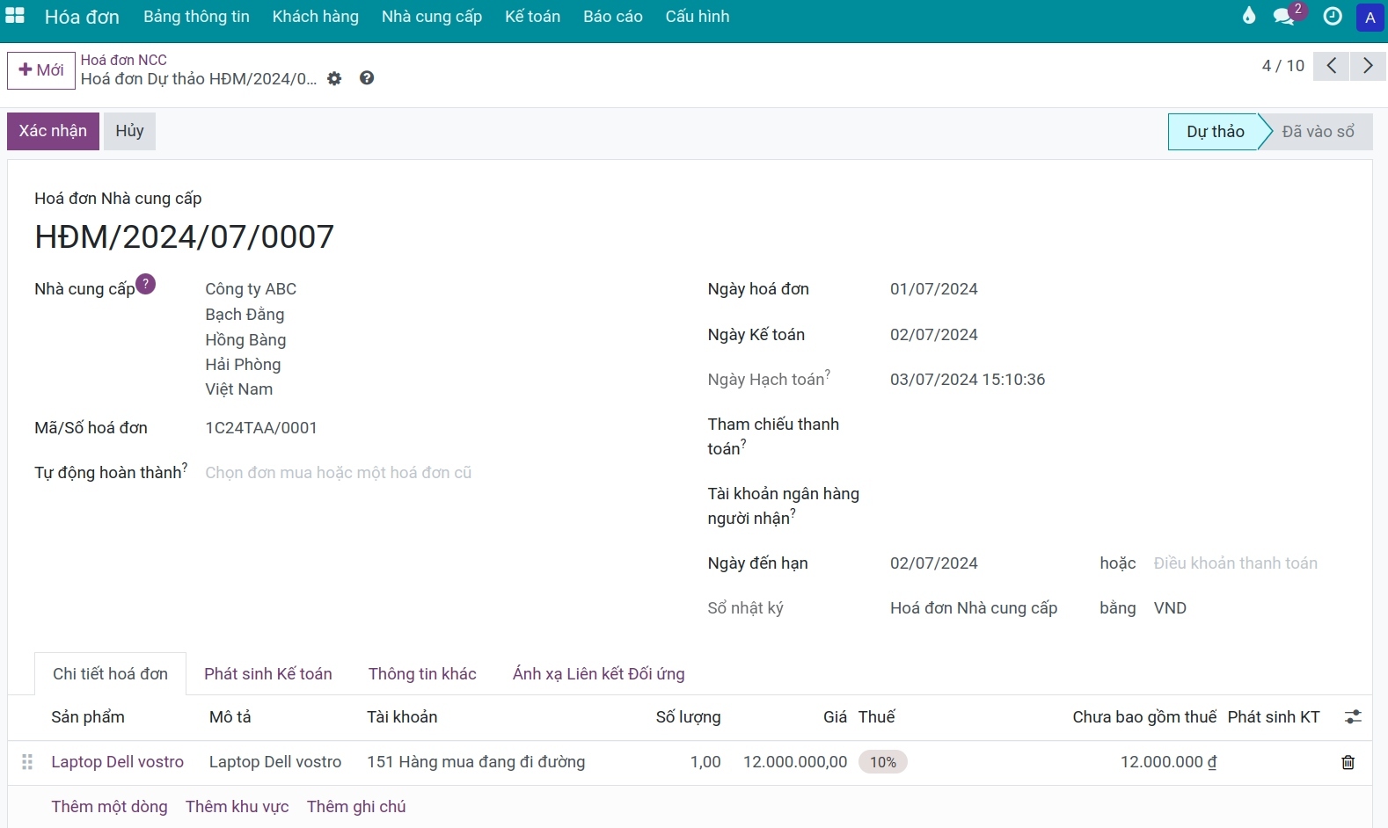
Task: Click Thêm một dòng link
Action: 109,807
